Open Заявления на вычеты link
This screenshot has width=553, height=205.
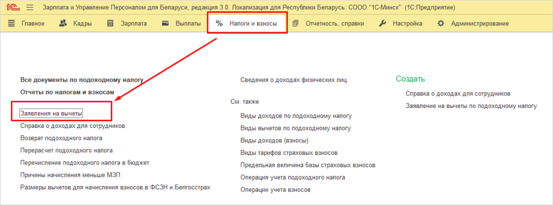pyautogui.click(x=51, y=113)
